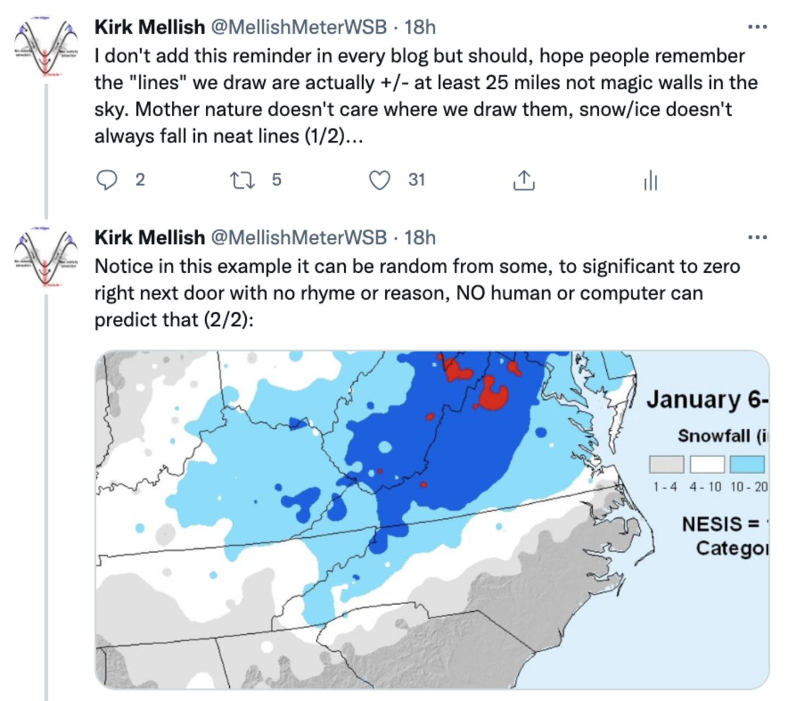
Task: Click the 18h timestamp on first tweet
Action: (420, 26)
